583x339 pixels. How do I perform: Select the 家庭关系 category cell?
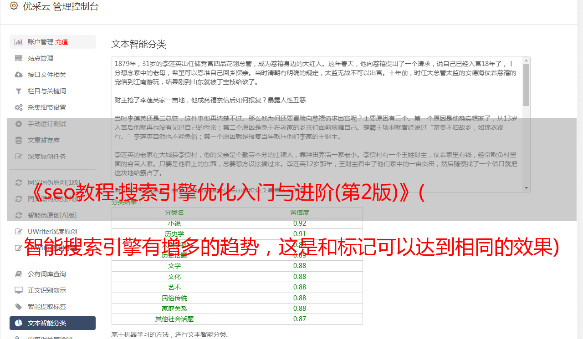coord(174,309)
